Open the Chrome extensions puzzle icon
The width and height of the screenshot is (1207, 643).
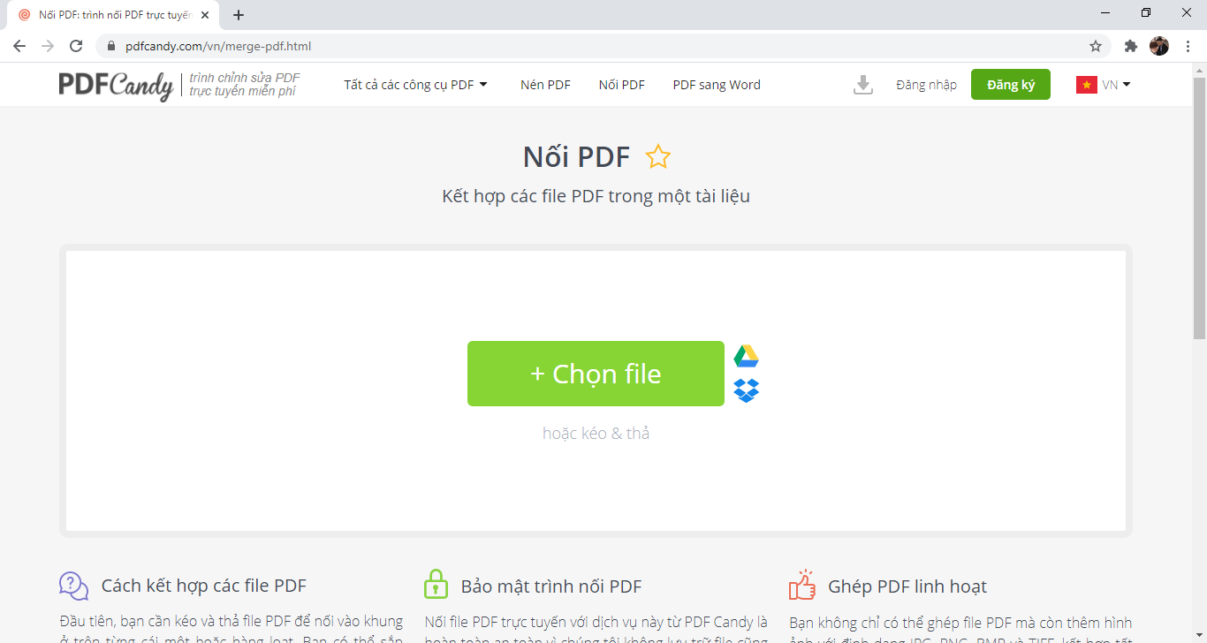click(x=1130, y=46)
